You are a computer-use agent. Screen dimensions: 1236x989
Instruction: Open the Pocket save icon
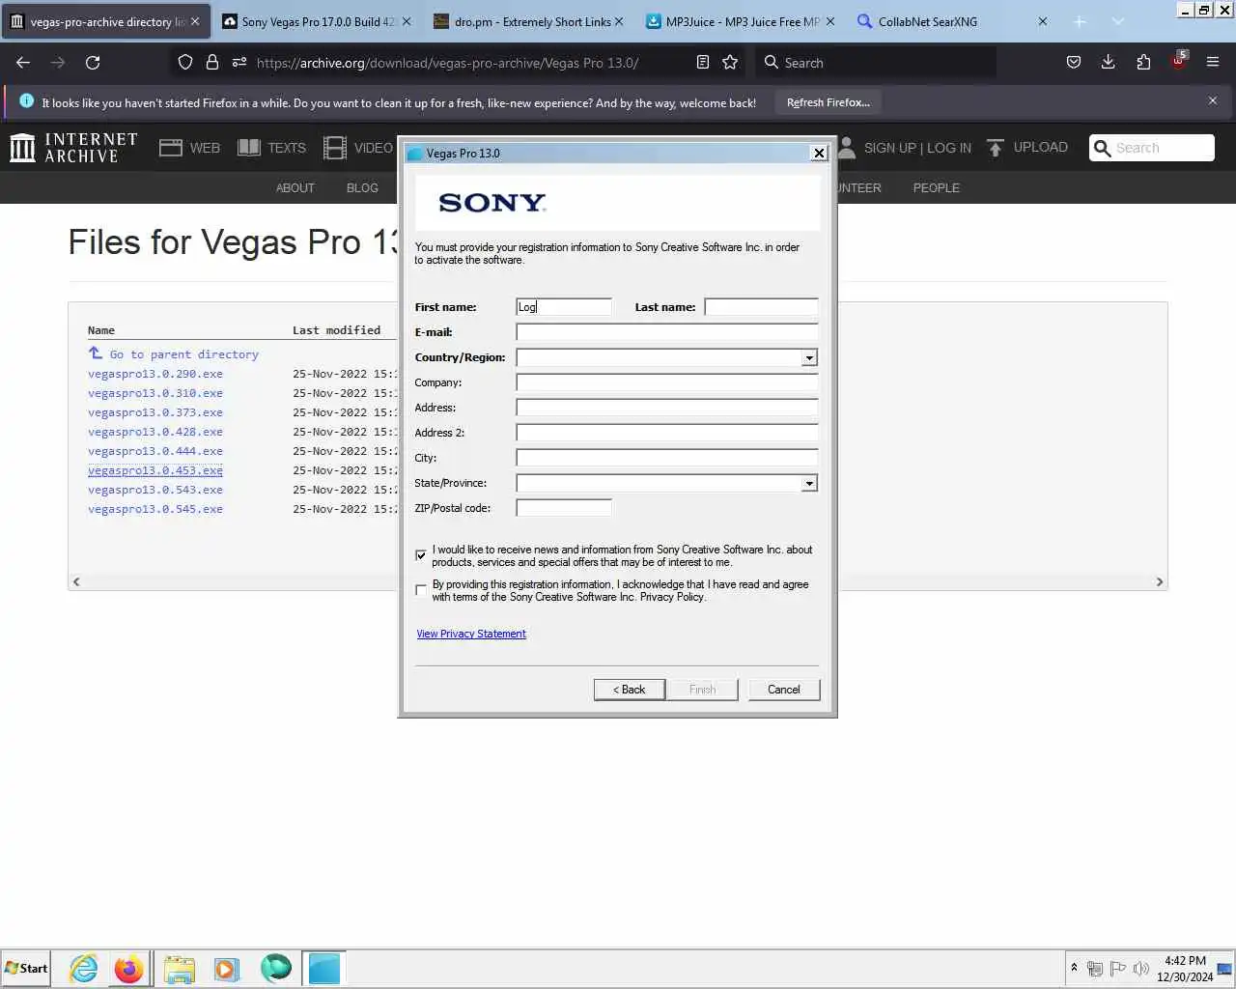[1073, 62]
